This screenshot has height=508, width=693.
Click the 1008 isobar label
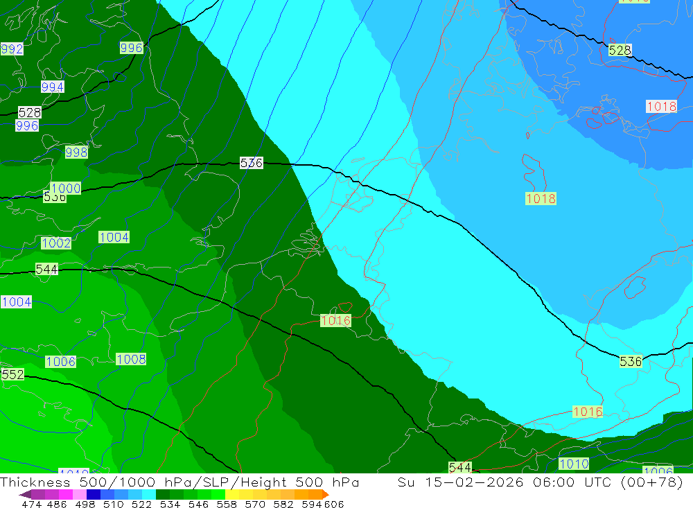131,359
